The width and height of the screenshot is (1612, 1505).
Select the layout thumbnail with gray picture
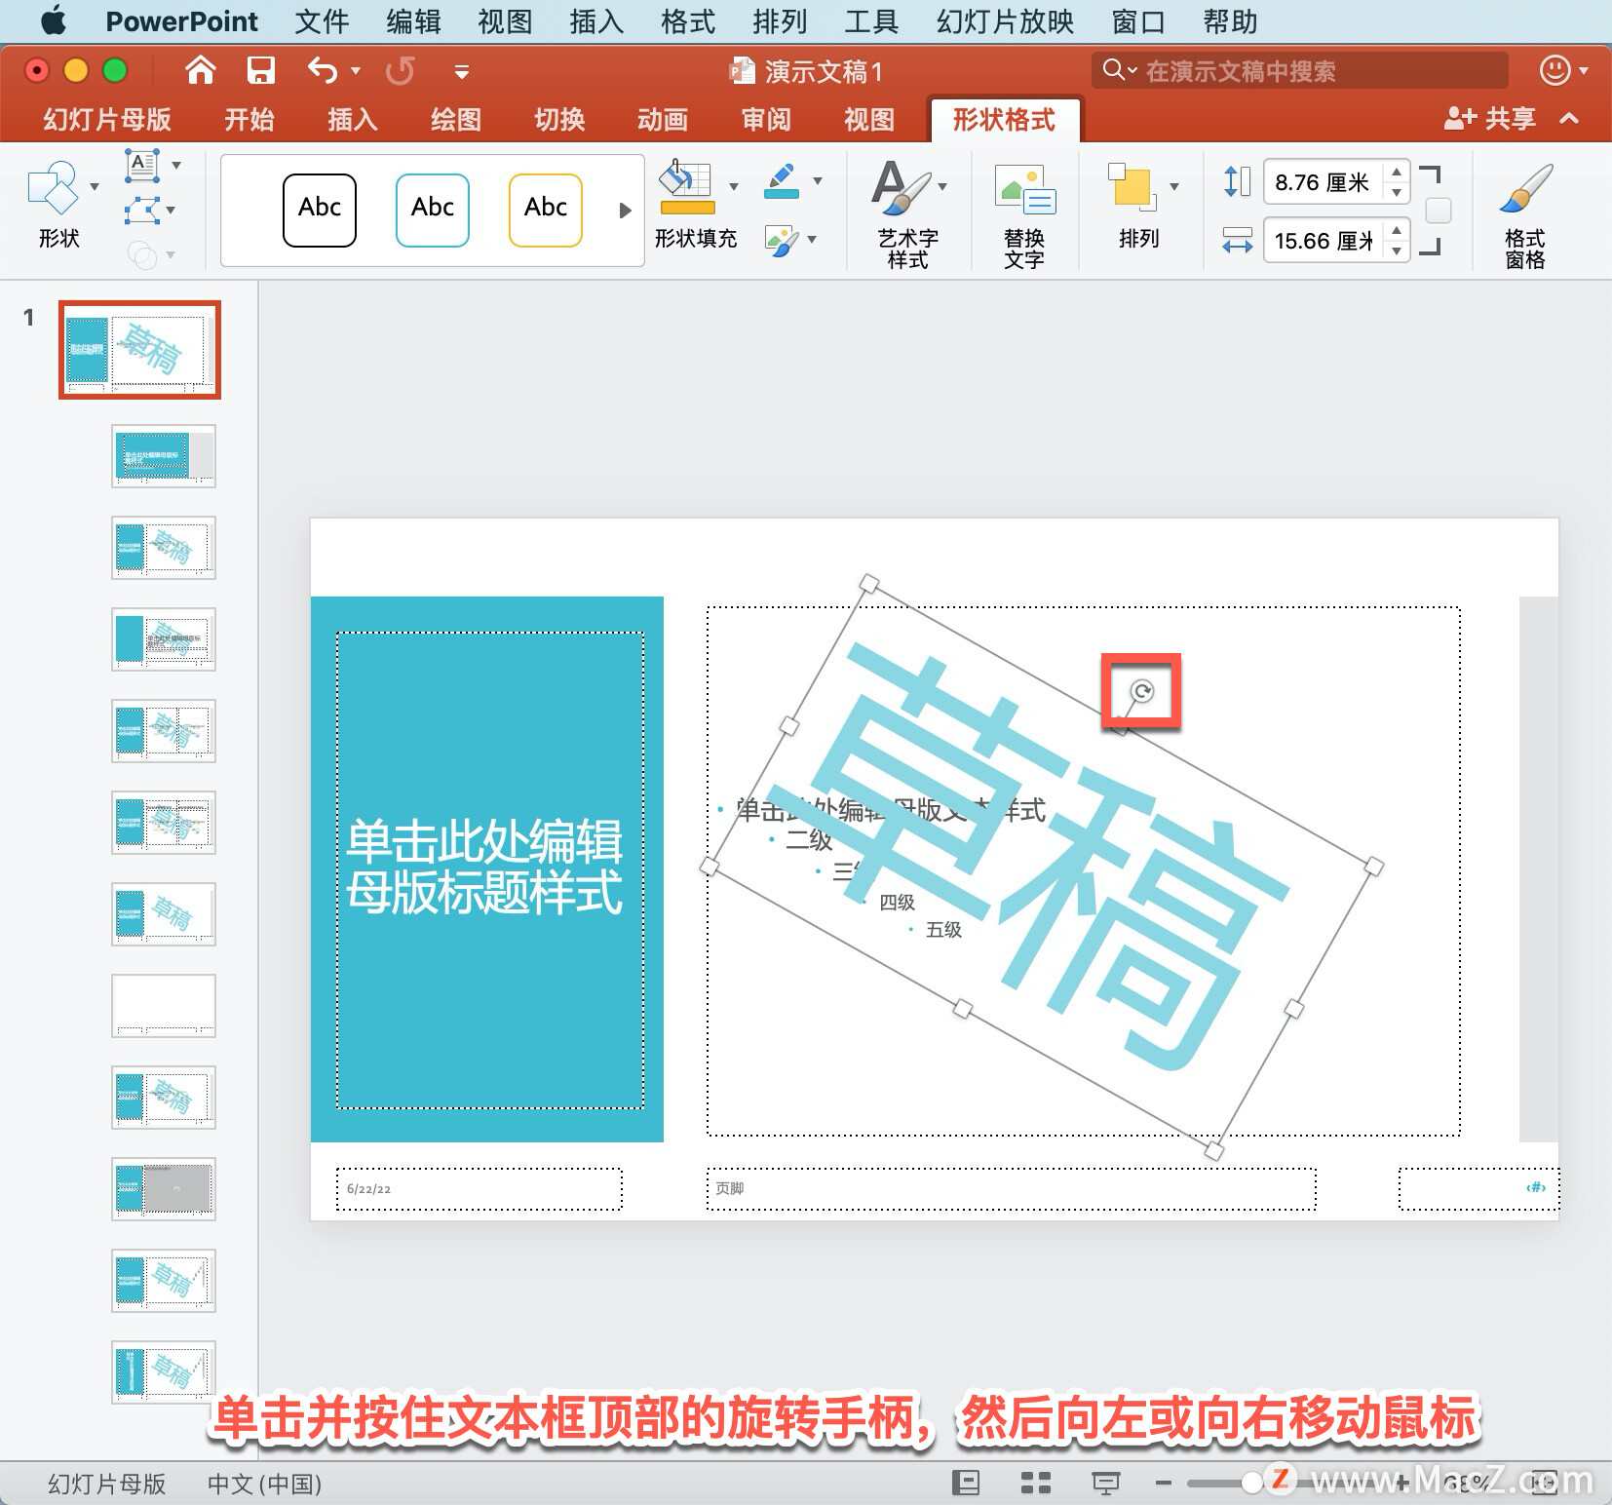click(164, 1189)
